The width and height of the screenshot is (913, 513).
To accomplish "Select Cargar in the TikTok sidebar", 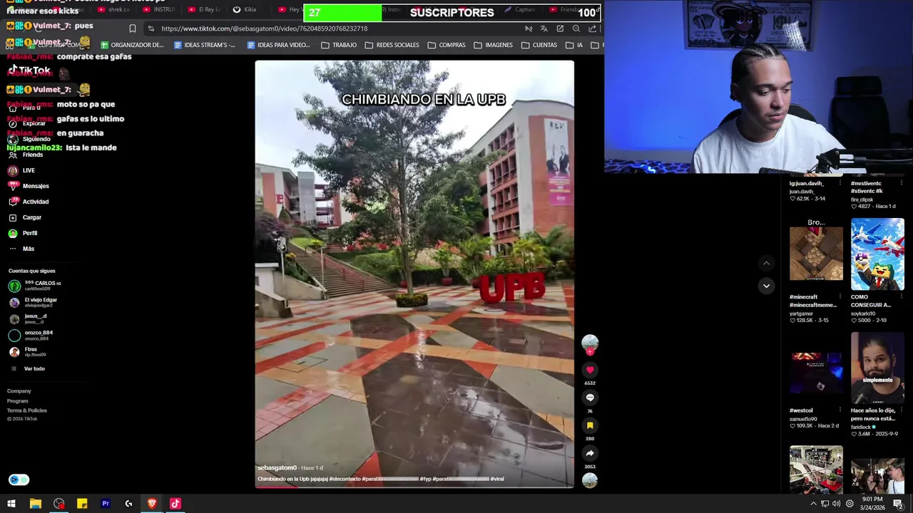I will 25,217.
